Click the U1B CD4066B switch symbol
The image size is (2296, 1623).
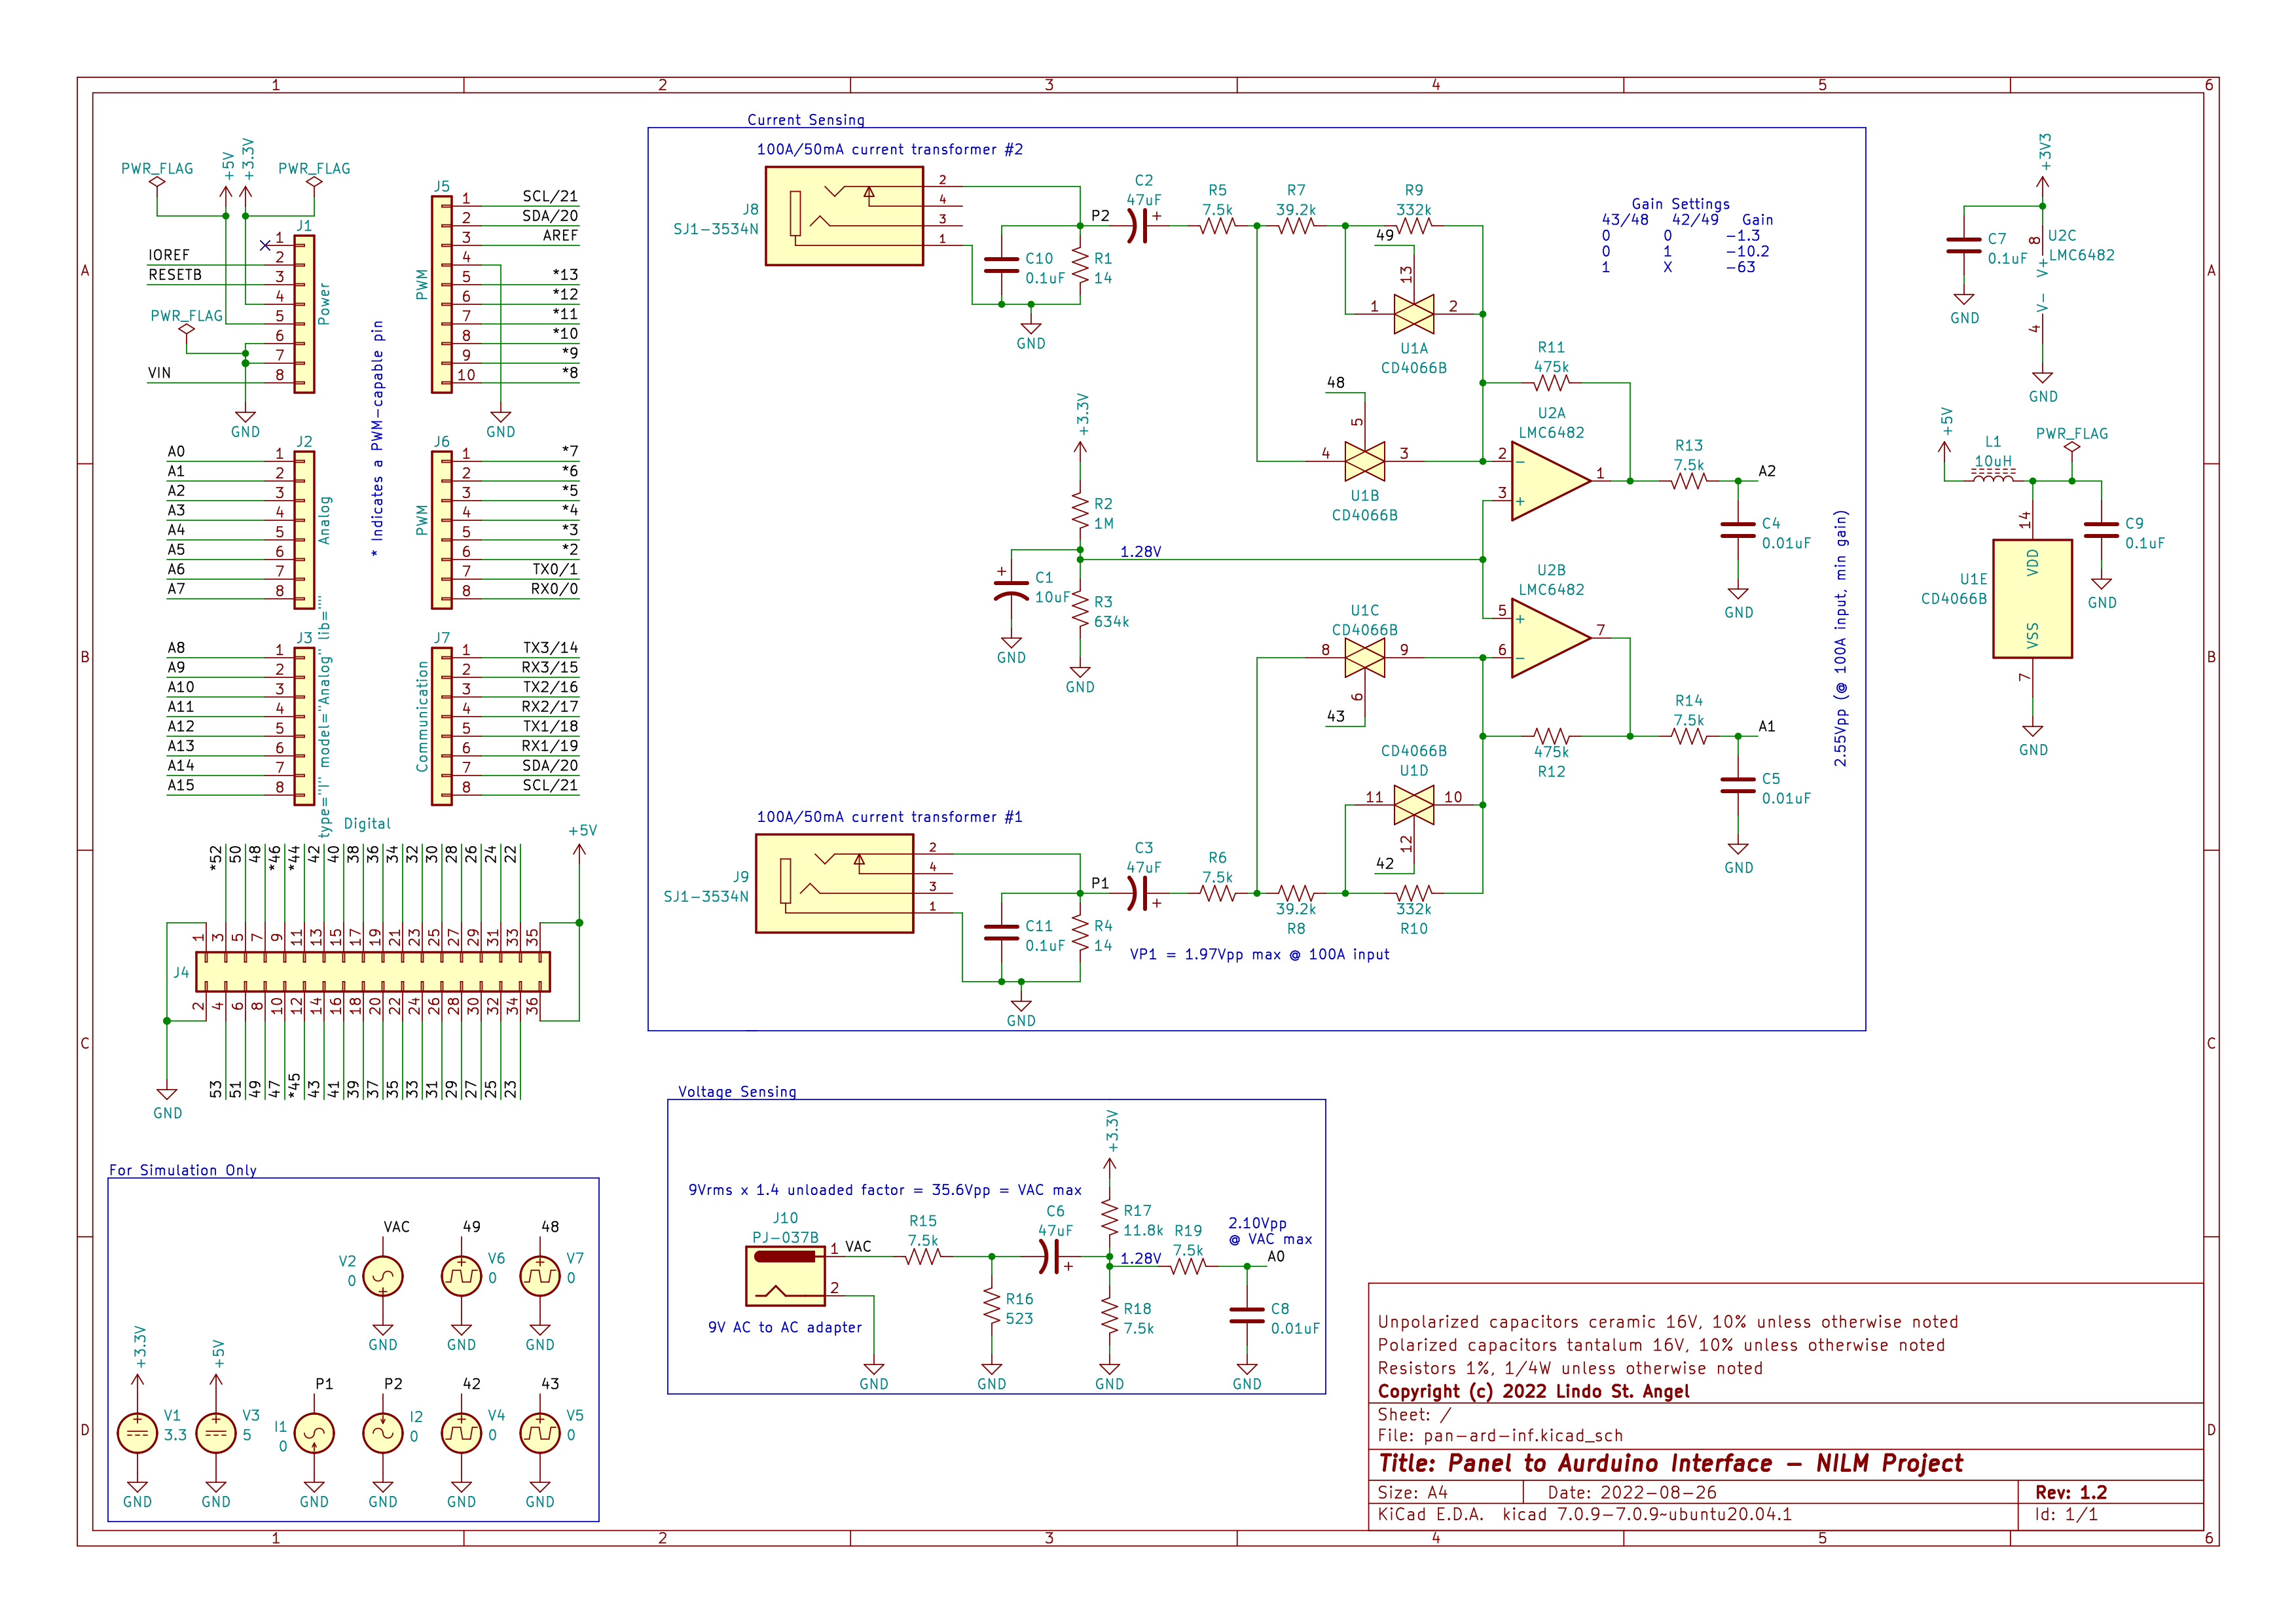click(x=1365, y=462)
